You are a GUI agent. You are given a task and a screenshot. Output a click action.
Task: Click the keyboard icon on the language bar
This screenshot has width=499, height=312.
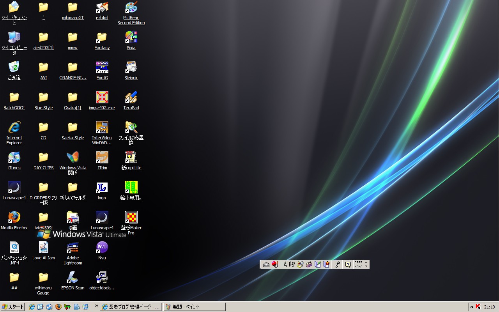[266, 264]
